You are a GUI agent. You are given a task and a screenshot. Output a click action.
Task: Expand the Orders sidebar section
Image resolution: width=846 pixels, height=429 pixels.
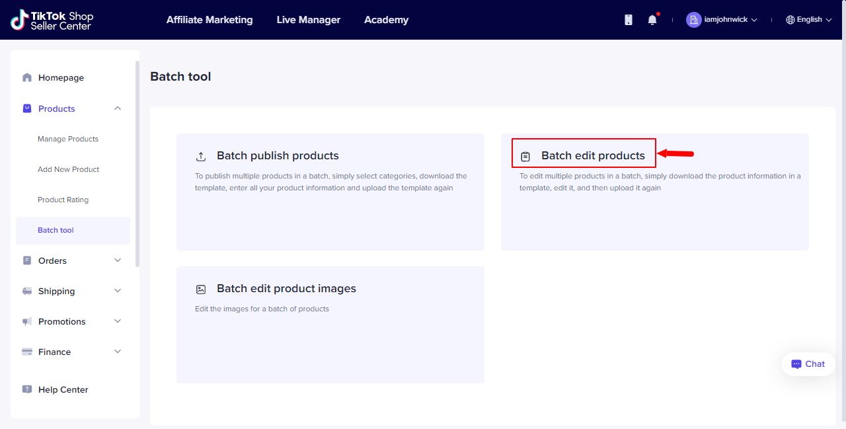point(118,260)
